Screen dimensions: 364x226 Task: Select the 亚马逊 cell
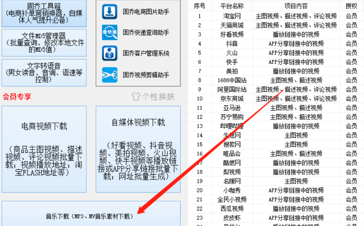tap(232, 108)
